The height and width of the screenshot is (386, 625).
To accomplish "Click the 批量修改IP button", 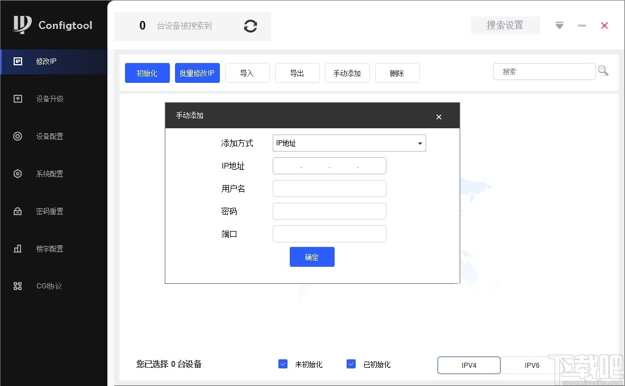I will pos(197,73).
